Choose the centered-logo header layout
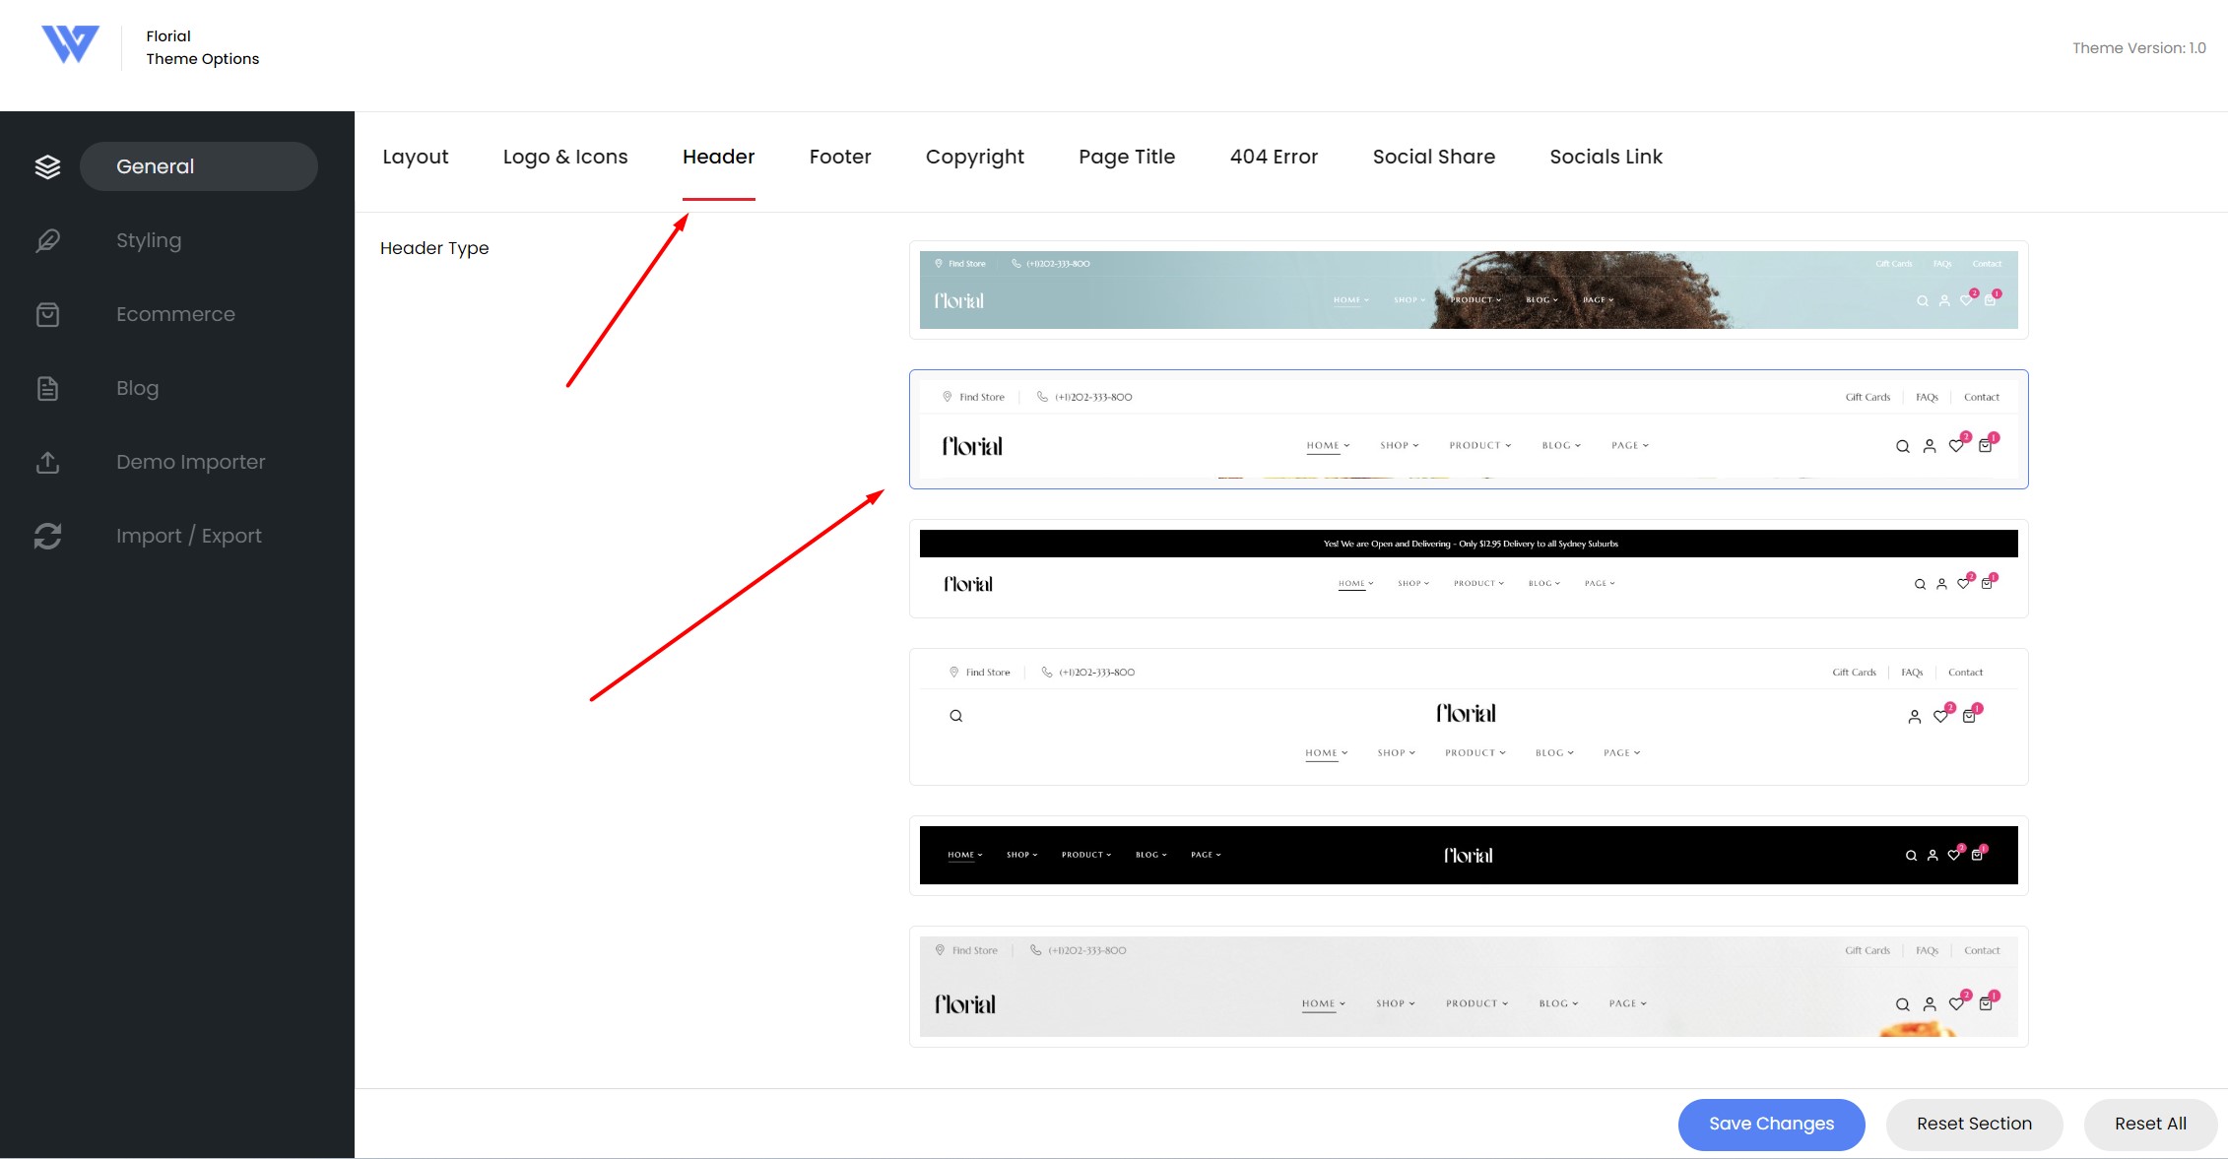This screenshot has width=2228, height=1159. (x=1469, y=717)
